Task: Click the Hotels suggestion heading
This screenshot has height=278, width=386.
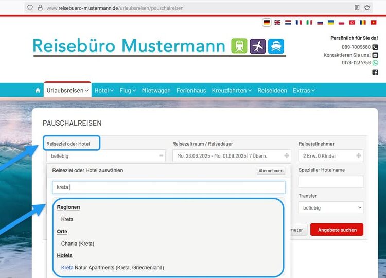Action: [64, 255]
